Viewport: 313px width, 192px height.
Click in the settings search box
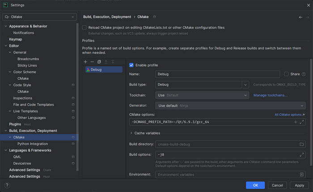pyautogui.click(x=40, y=17)
